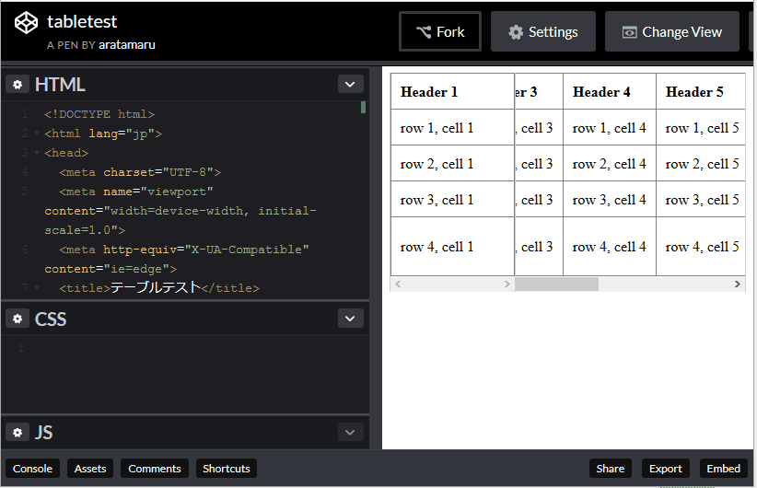Image resolution: width=757 pixels, height=488 pixels.
Task: Open HTML editor settings gear
Action: 17,85
